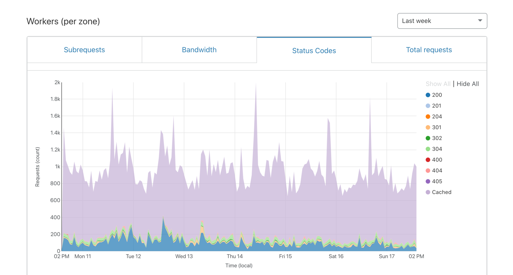Image resolution: width=513 pixels, height=275 pixels.
Task: Click the pink 404 legend dot
Action: [x=428, y=171]
